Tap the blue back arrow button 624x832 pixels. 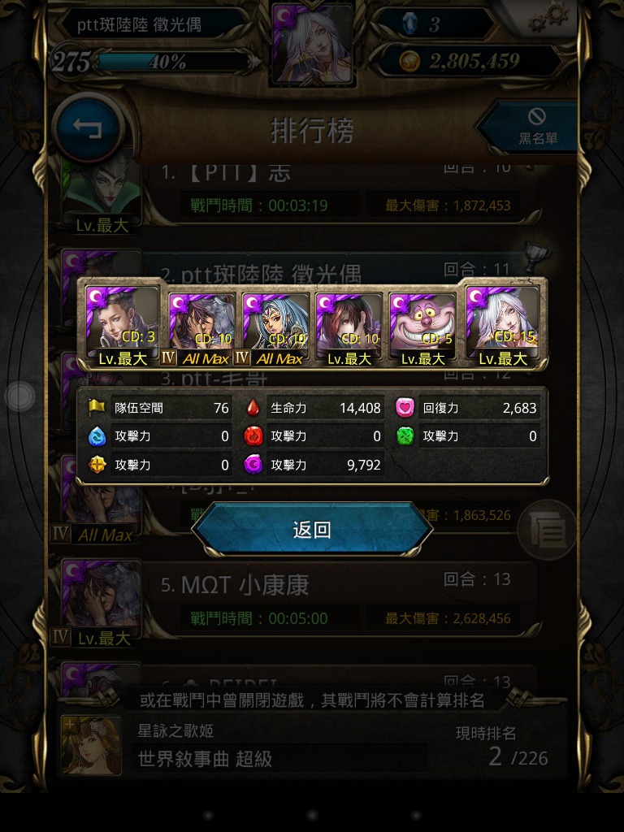[x=88, y=128]
